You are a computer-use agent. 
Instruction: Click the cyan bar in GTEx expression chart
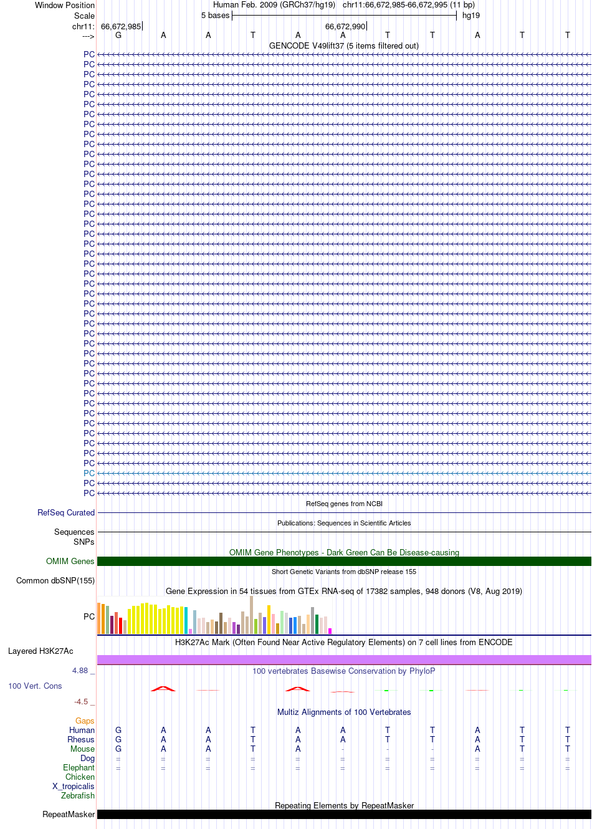pyautogui.click(x=186, y=621)
